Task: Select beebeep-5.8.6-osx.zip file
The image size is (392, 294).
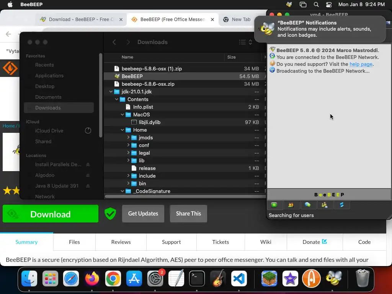Action: 185,84
